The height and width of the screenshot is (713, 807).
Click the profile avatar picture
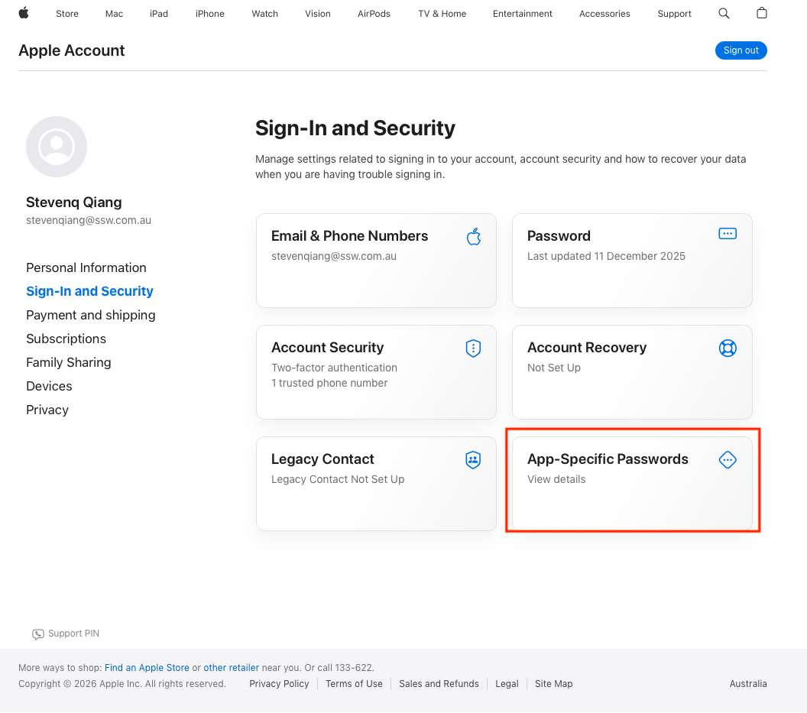coord(57,147)
